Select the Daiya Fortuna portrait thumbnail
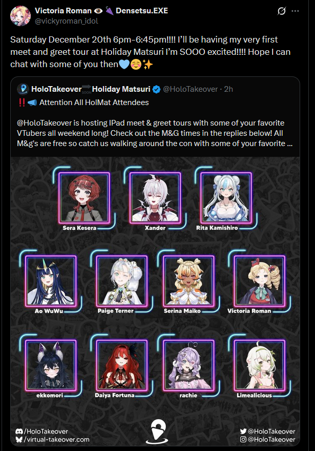 click(x=122, y=365)
